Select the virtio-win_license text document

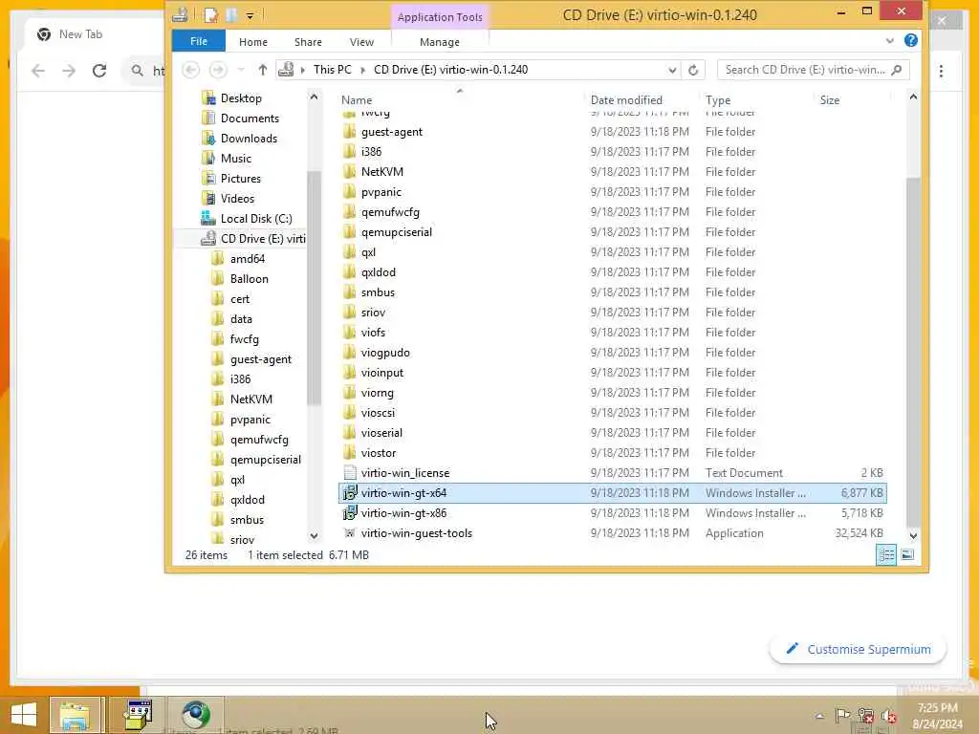pos(405,472)
